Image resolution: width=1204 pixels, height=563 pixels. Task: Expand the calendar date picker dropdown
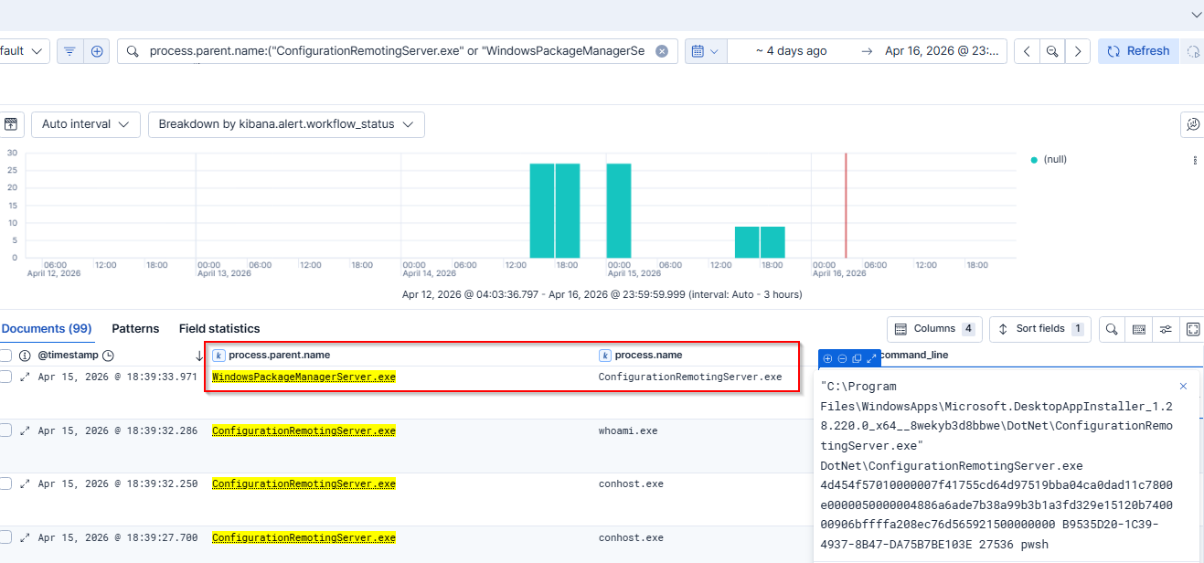[709, 50]
